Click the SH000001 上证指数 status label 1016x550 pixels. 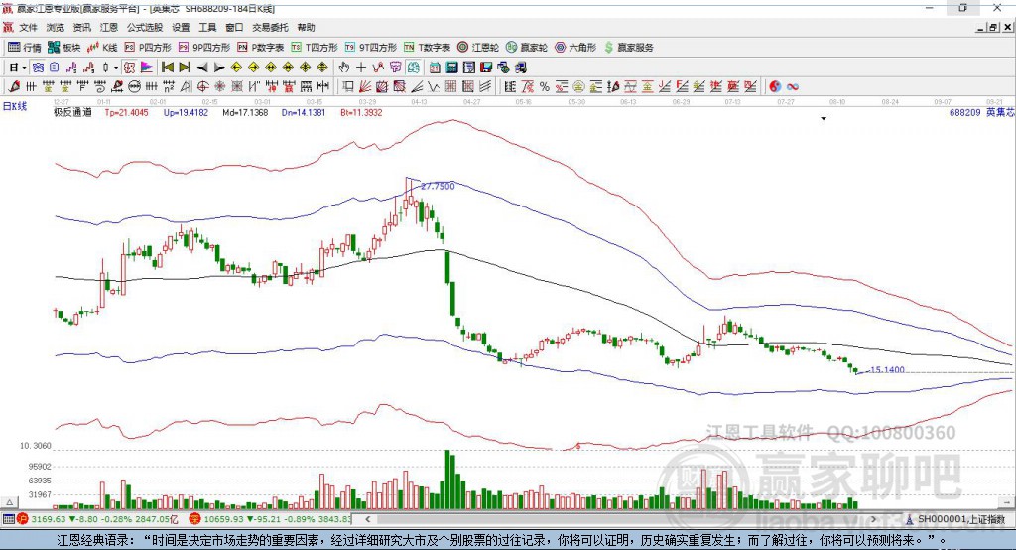pos(960,519)
